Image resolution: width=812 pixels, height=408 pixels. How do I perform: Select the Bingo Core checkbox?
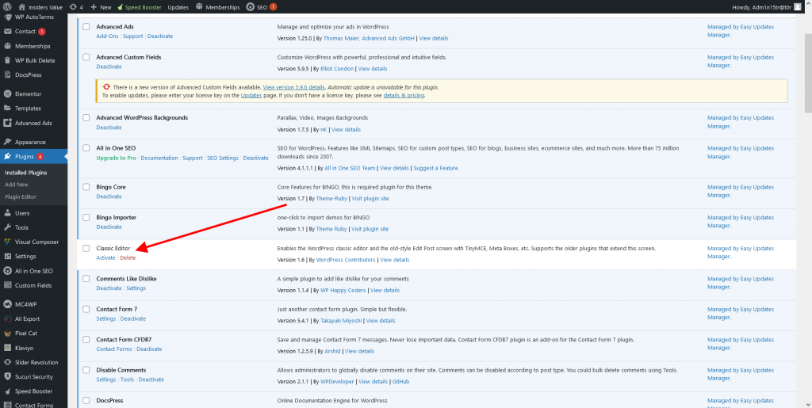tap(86, 187)
